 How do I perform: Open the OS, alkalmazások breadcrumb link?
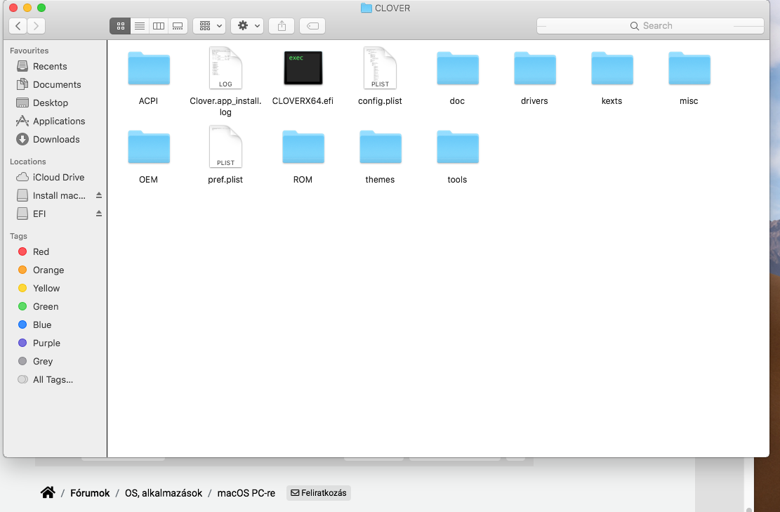pyautogui.click(x=164, y=493)
